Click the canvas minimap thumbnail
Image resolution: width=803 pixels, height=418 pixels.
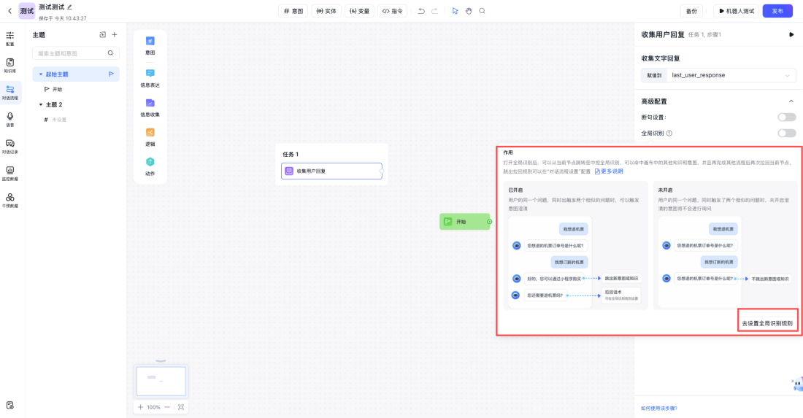pyautogui.click(x=161, y=381)
